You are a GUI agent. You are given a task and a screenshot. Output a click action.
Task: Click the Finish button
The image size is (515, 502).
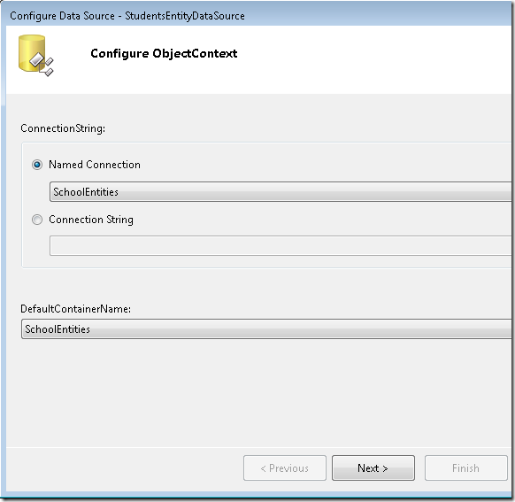point(466,467)
